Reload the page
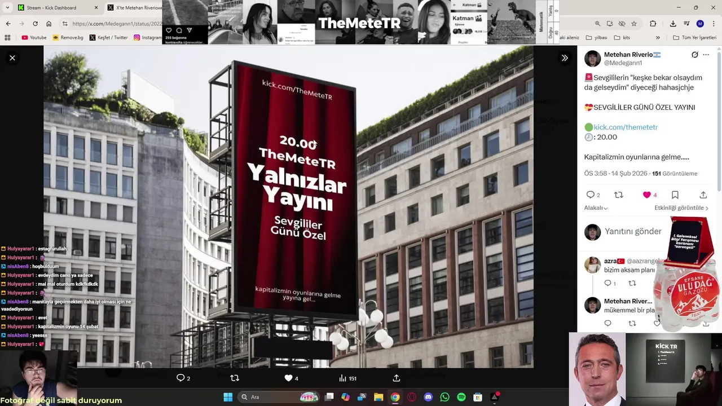 click(x=35, y=24)
